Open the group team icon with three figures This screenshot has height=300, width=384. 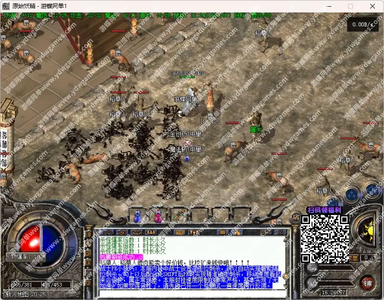[151, 232]
